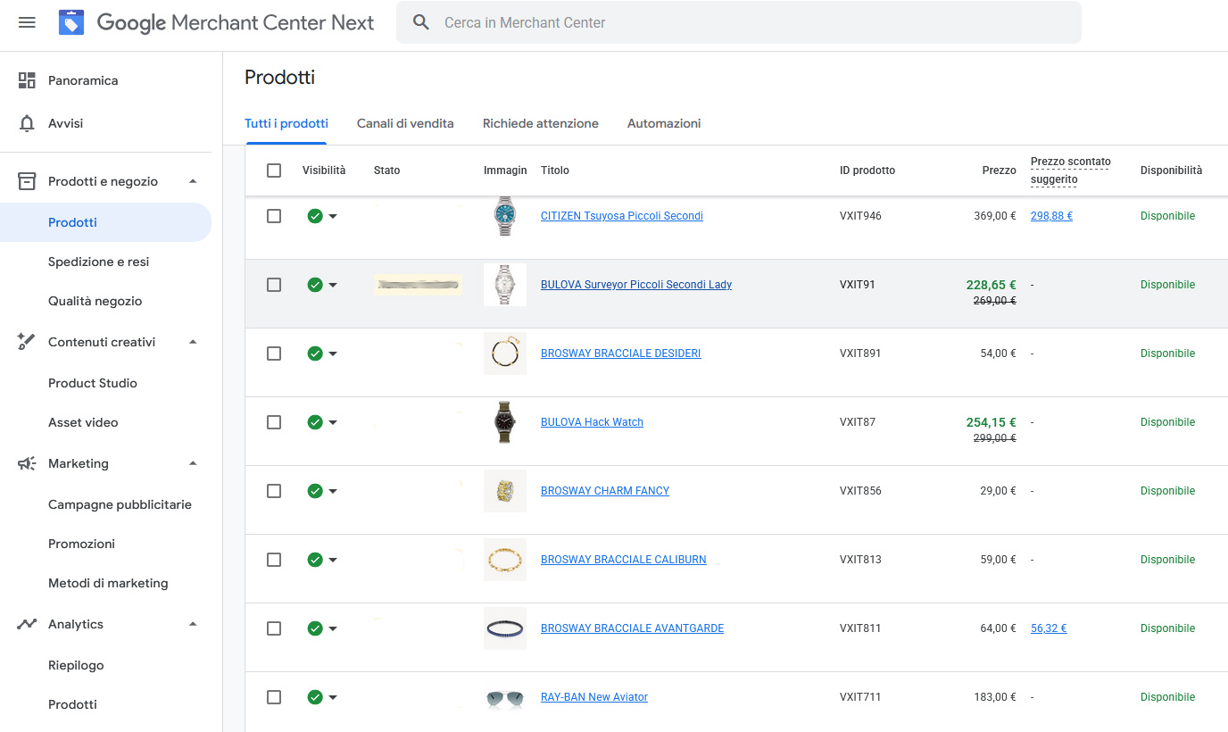Check the BULOVA Surveyor Piccoli Secondi Lady row
The image size is (1228, 732).
(x=274, y=285)
